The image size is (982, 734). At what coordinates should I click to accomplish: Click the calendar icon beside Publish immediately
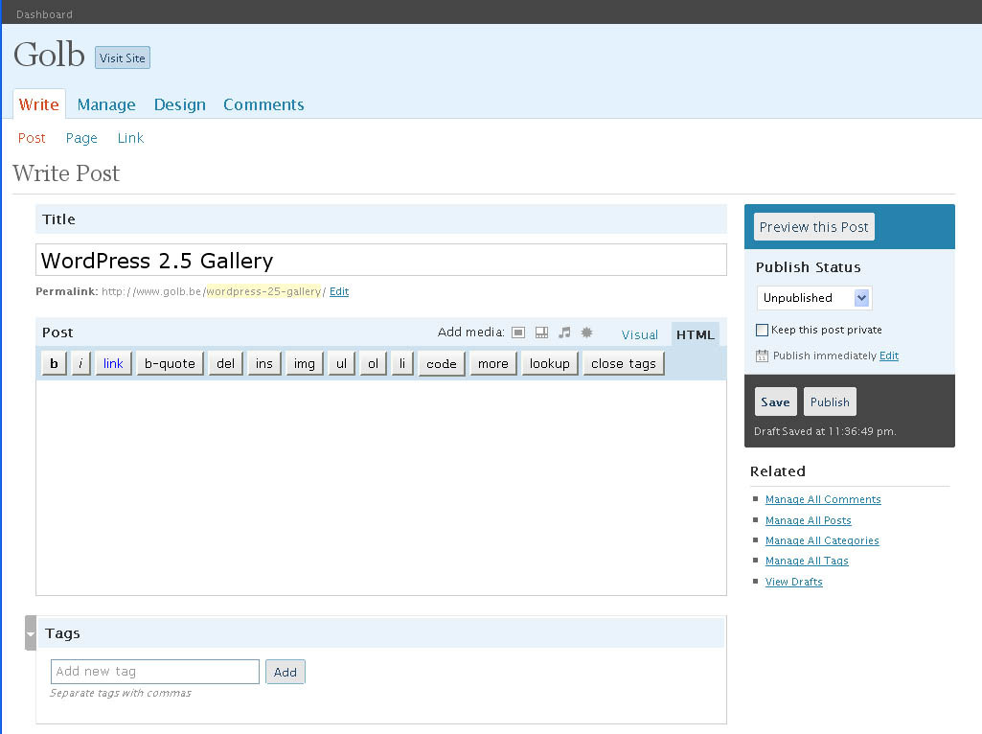762,356
